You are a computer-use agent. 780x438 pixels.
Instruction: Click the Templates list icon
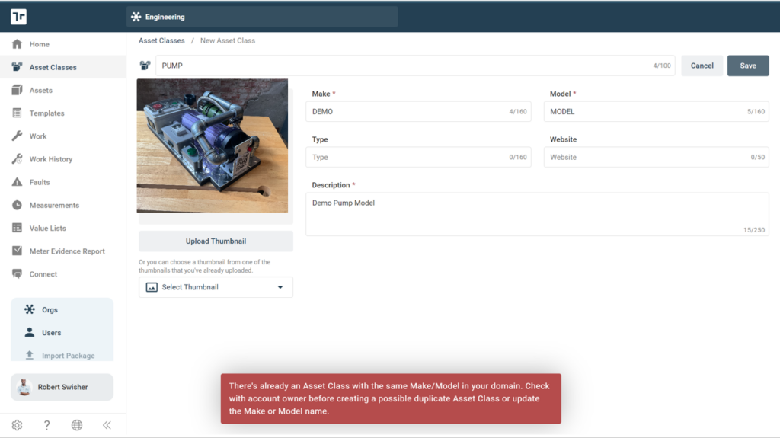tap(17, 113)
